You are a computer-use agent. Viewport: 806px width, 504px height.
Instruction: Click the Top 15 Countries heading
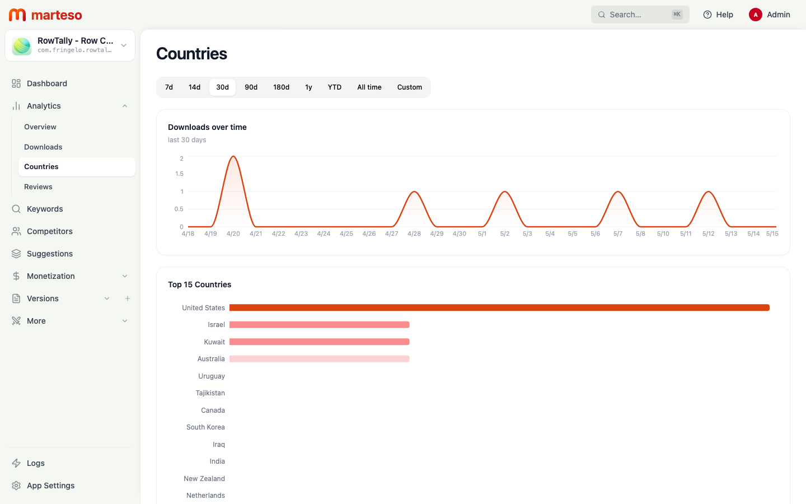[200, 284]
